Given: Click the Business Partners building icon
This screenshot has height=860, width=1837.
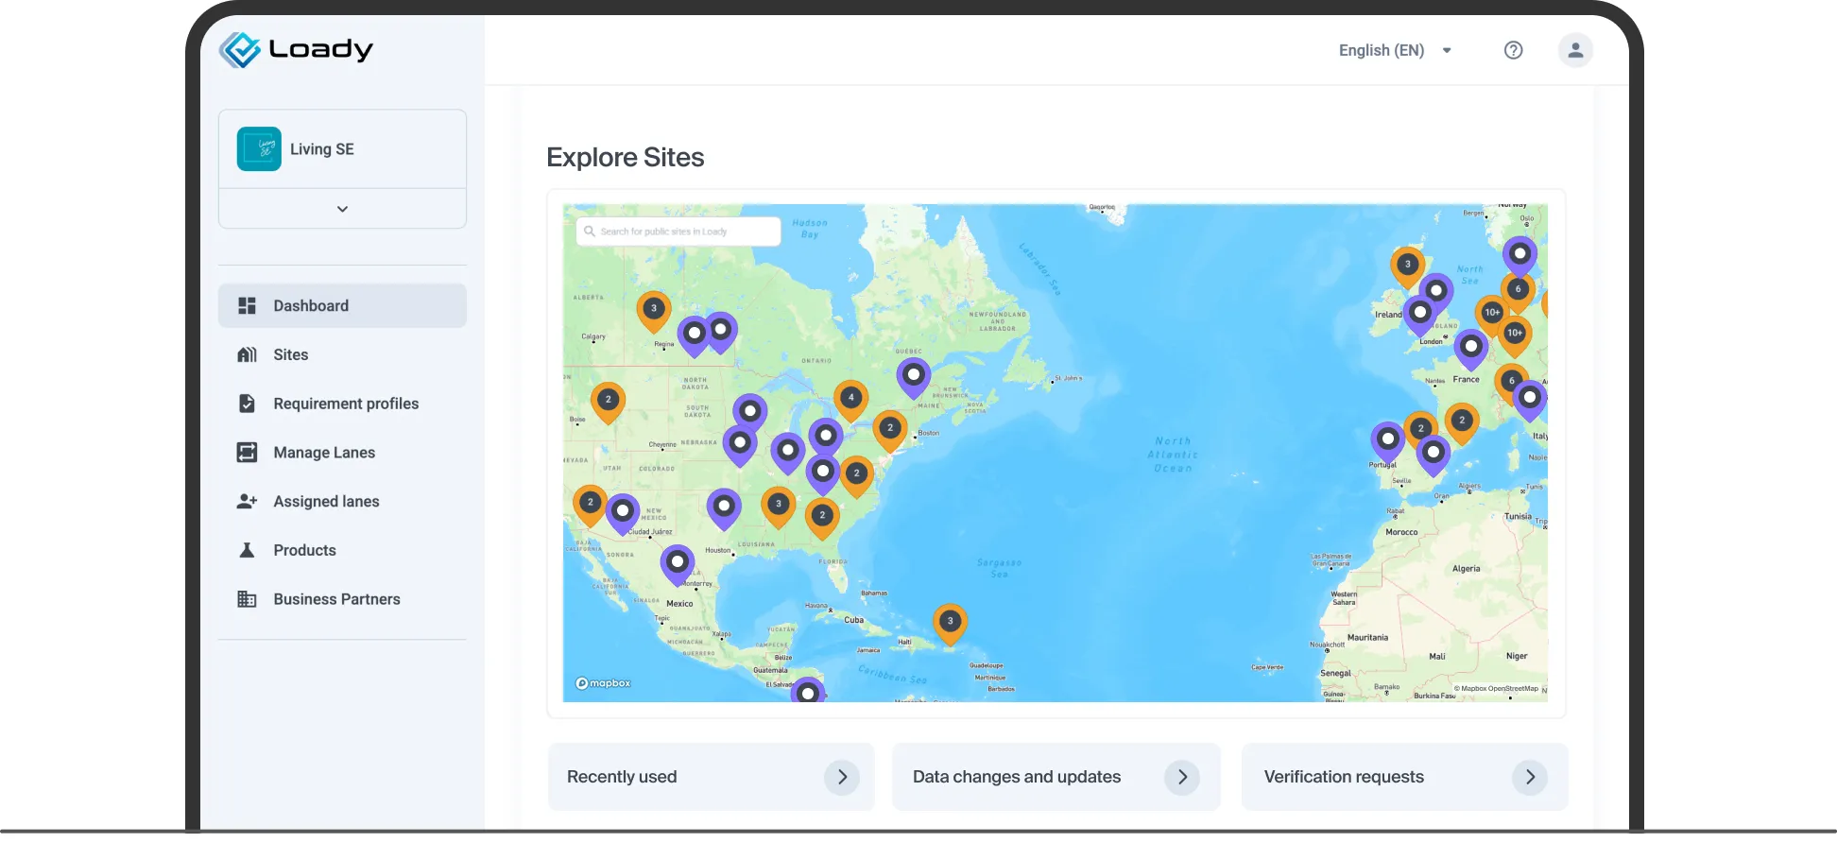Looking at the screenshot, I should pyautogui.click(x=247, y=598).
